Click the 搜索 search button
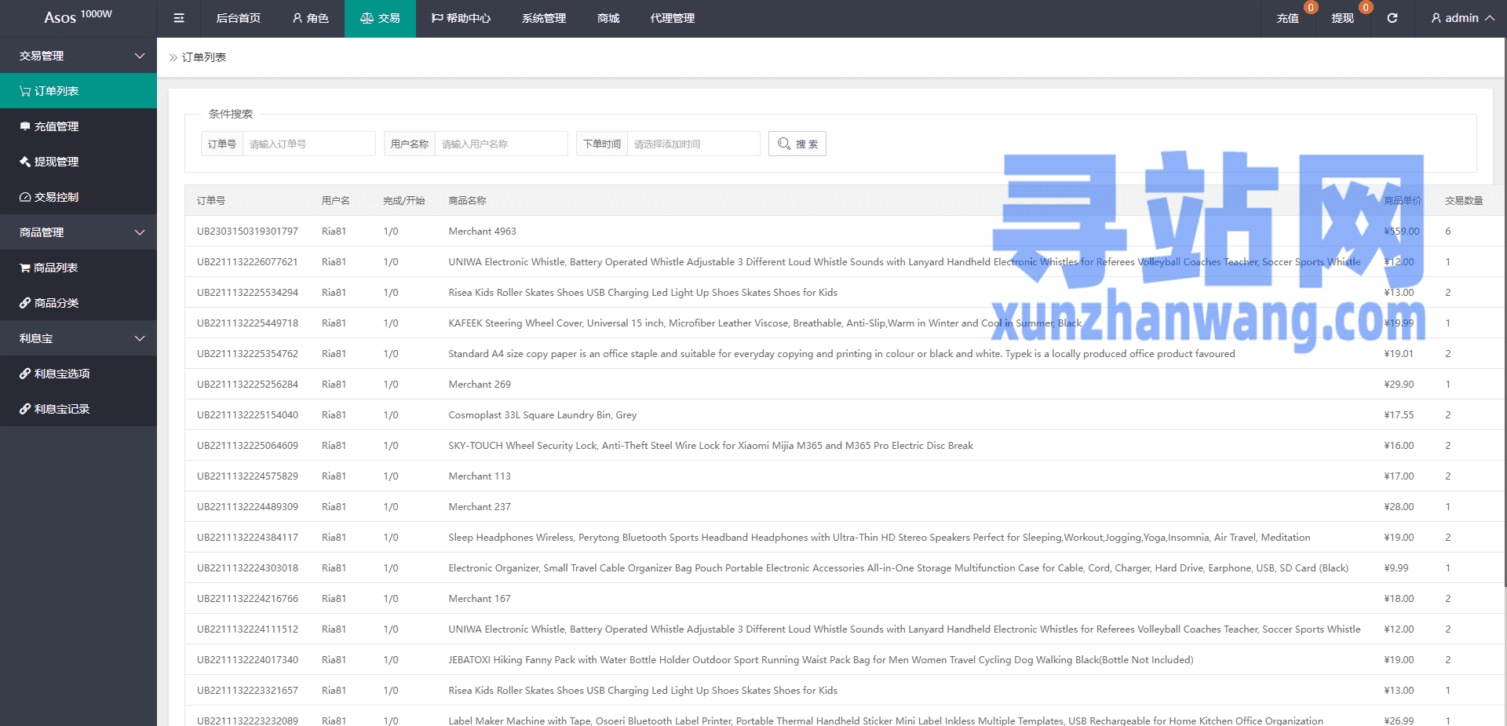This screenshot has height=726, width=1507. [797, 144]
